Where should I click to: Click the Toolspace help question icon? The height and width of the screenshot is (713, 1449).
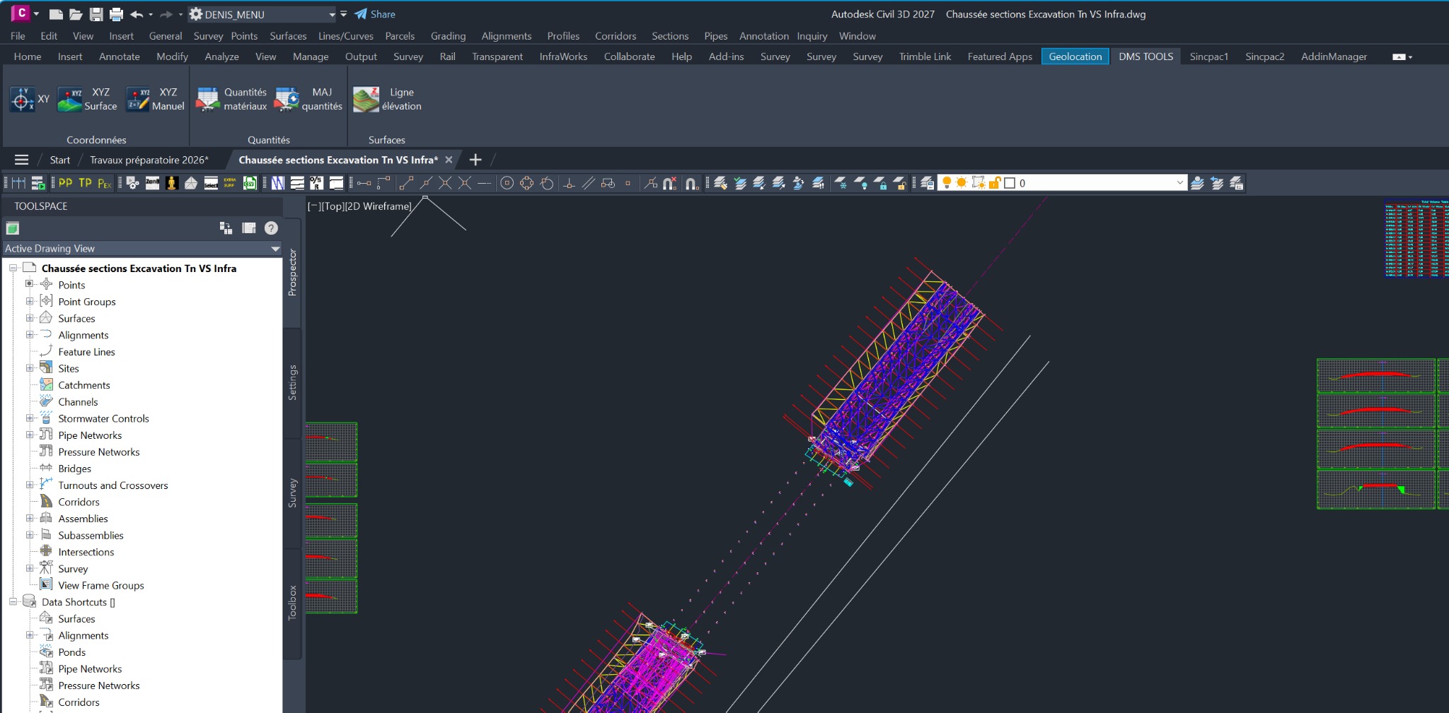point(271,228)
